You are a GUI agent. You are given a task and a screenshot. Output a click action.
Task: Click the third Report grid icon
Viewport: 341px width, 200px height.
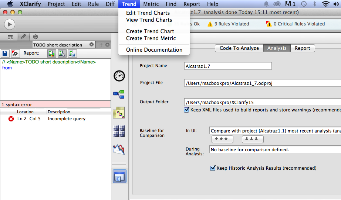click(72, 54)
